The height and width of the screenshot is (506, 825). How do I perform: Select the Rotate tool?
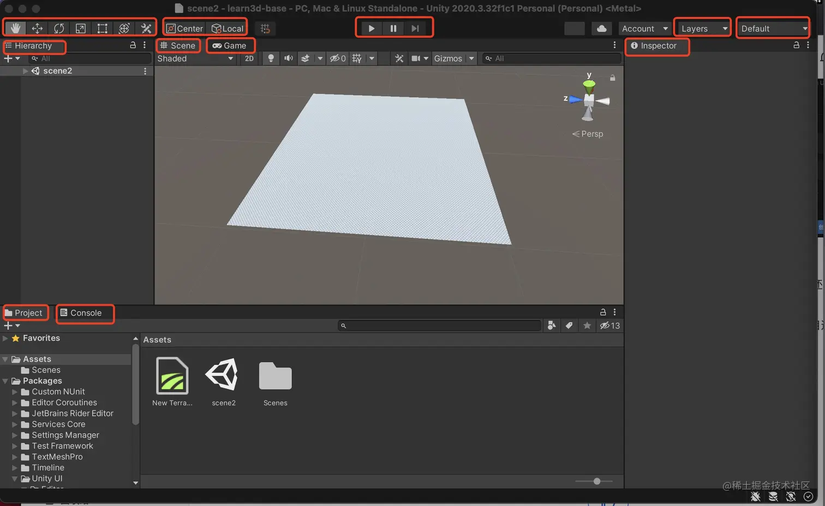coord(59,28)
